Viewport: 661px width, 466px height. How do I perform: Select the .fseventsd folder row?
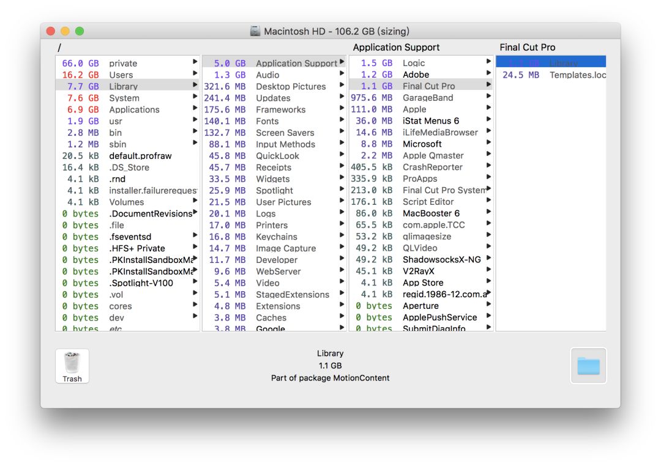pos(128,237)
